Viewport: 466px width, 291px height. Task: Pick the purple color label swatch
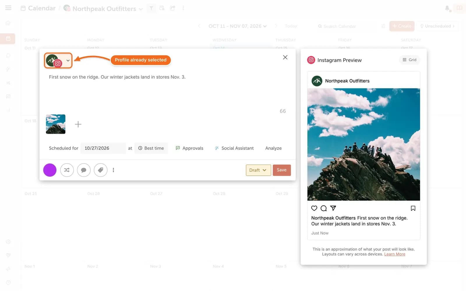click(x=50, y=170)
